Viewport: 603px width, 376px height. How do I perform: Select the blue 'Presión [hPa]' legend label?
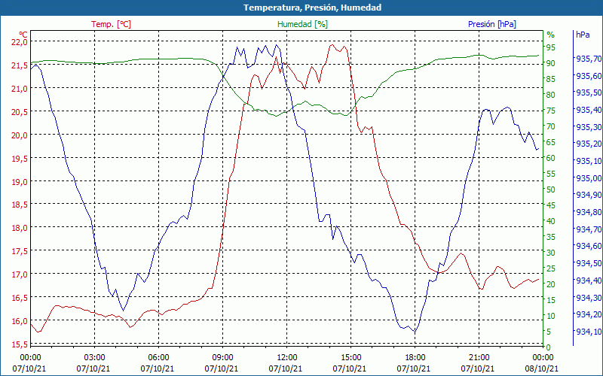[492, 24]
